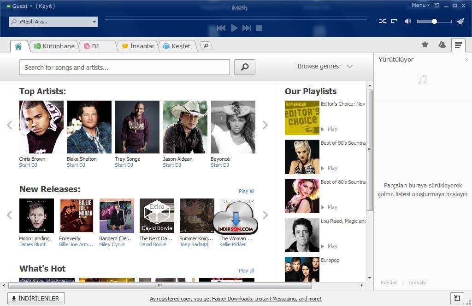Play Best of 90's Soundtracks playlist
472x306 pixels.
pyautogui.click(x=329, y=168)
